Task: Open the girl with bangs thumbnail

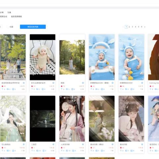Action: (x=131, y=119)
